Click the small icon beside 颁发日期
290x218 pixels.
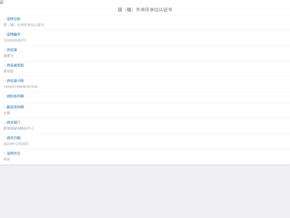(x=5, y=138)
